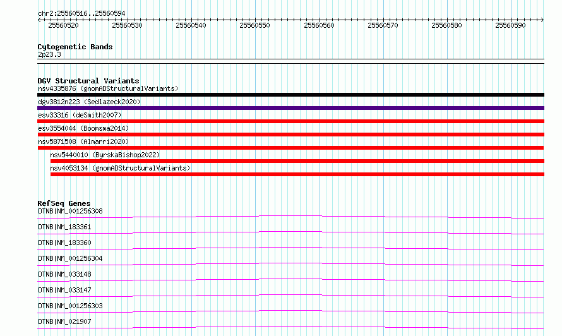562x336 pixels.
Task: Click ruler coordinate 25560570
Action: [383, 25]
